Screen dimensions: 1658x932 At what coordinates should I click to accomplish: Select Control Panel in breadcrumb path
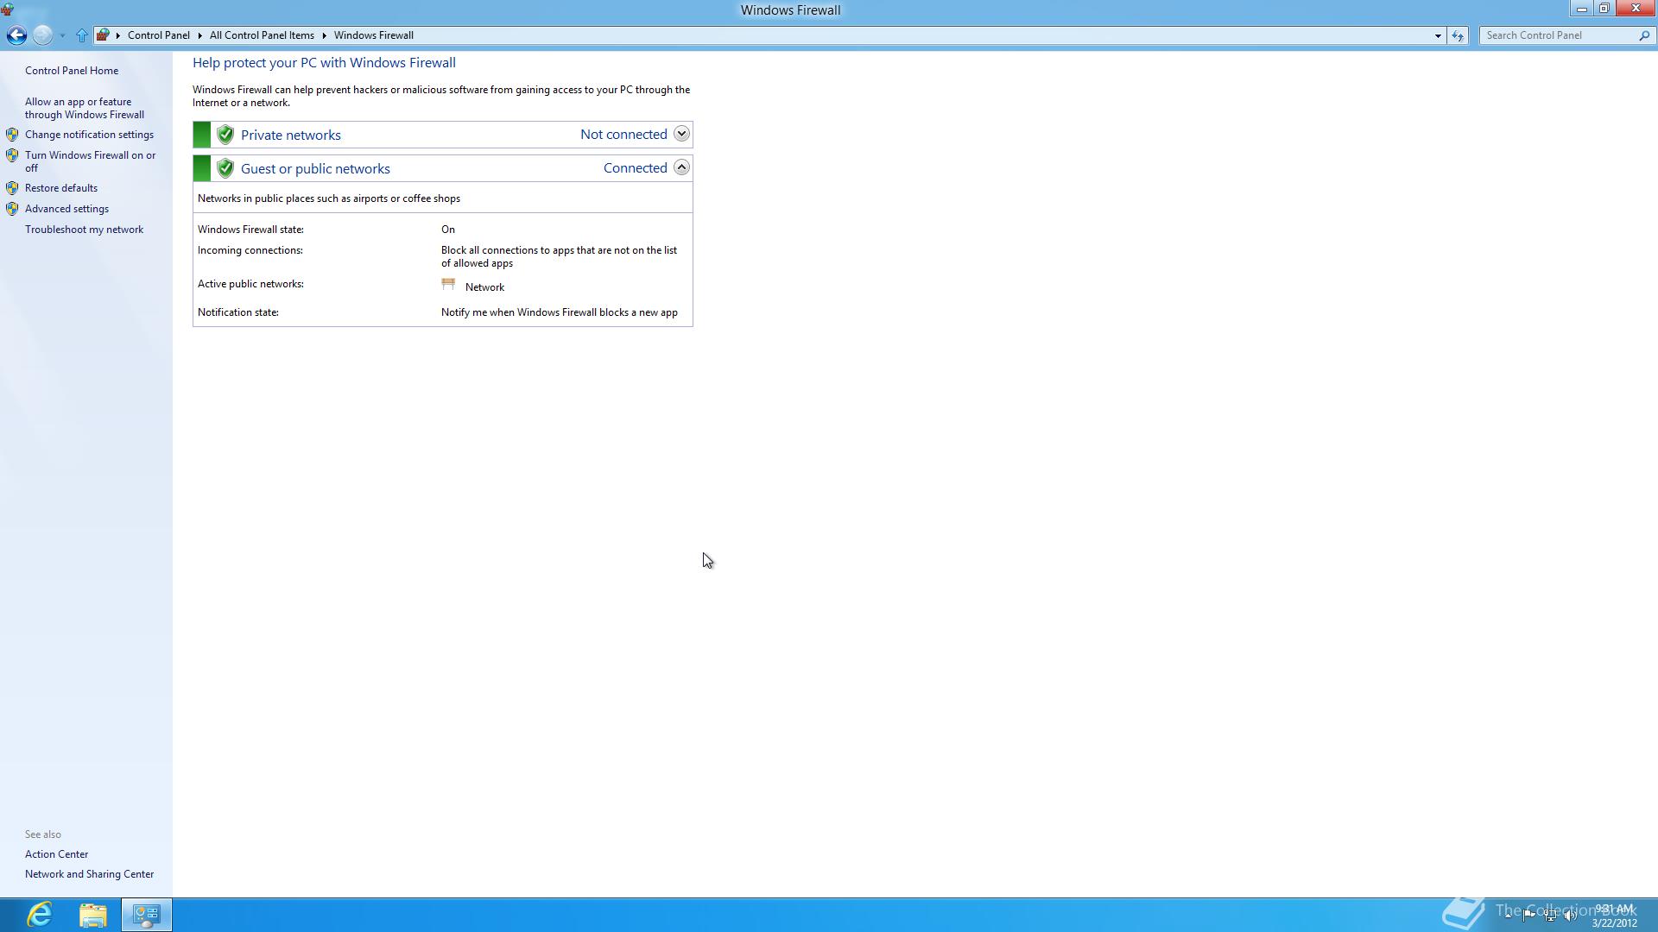coord(158,35)
